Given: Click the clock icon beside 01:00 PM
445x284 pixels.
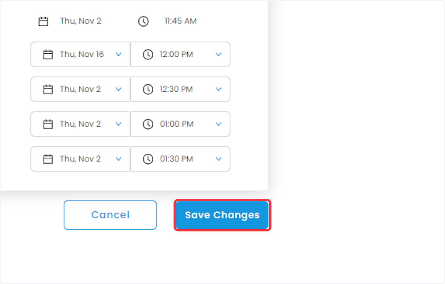Looking at the screenshot, I should [x=148, y=124].
